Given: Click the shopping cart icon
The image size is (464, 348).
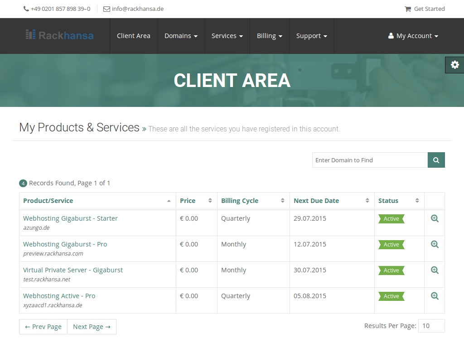Looking at the screenshot, I should [408, 9].
